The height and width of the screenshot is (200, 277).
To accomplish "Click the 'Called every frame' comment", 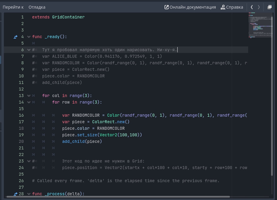I will click(126, 181).
